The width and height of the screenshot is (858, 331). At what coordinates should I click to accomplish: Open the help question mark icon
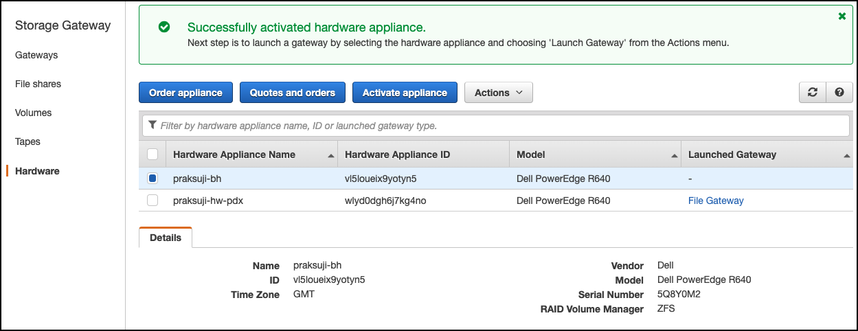tap(839, 93)
